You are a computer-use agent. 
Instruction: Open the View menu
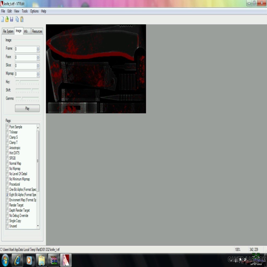pyautogui.click(x=16, y=11)
